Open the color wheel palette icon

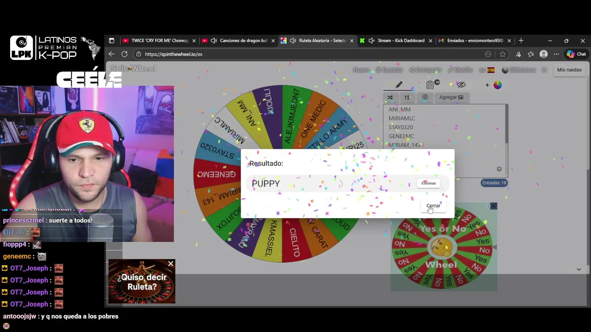tap(497, 85)
